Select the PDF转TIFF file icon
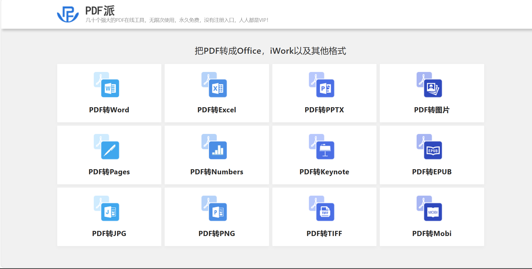 tap(322, 208)
